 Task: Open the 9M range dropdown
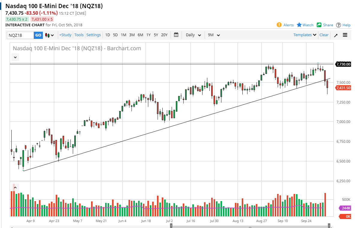click(x=213, y=35)
